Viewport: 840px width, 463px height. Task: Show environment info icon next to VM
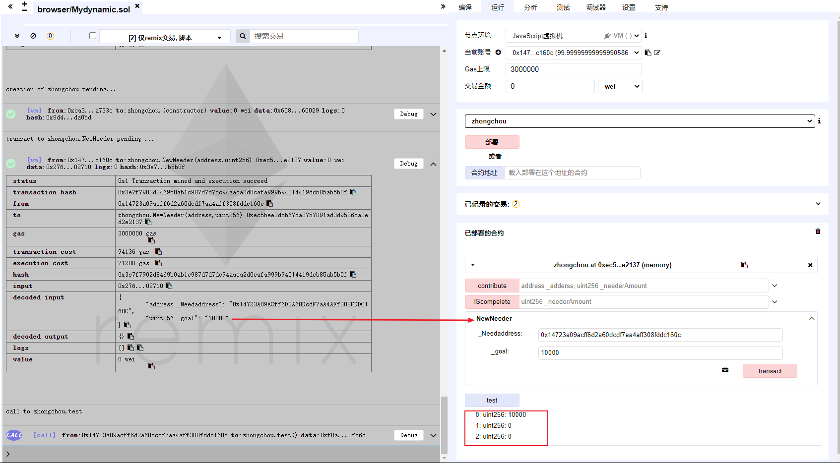[x=646, y=35]
